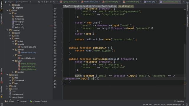Image resolution: width=189 pixels, height=106 pixels.
Task: Collapse the layouts folder
Action: point(13,44)
